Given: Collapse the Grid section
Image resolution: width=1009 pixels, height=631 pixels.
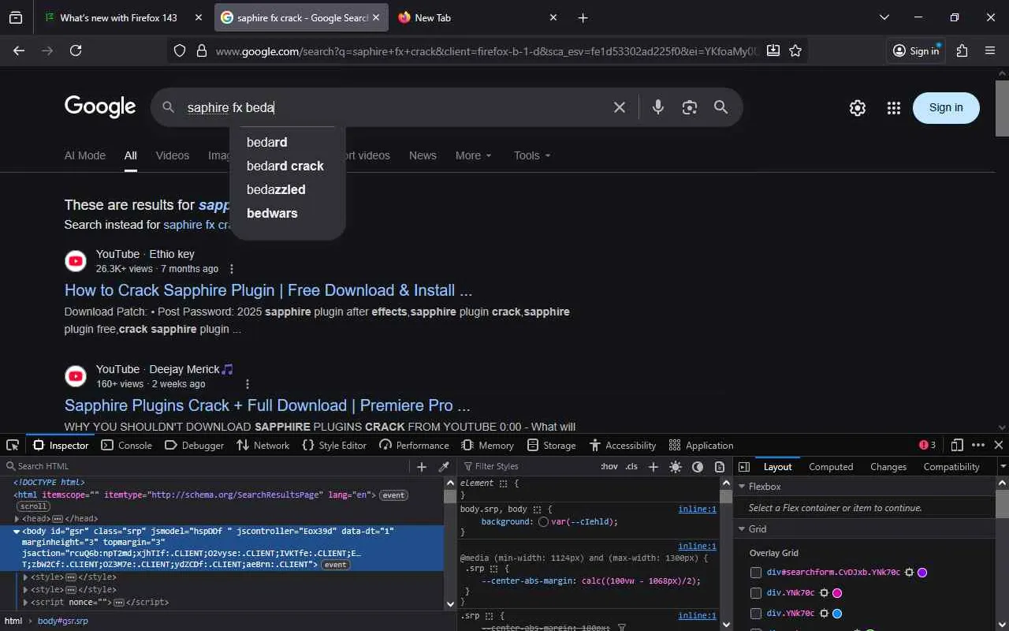Looking at the screenshot, I should 742,528.
